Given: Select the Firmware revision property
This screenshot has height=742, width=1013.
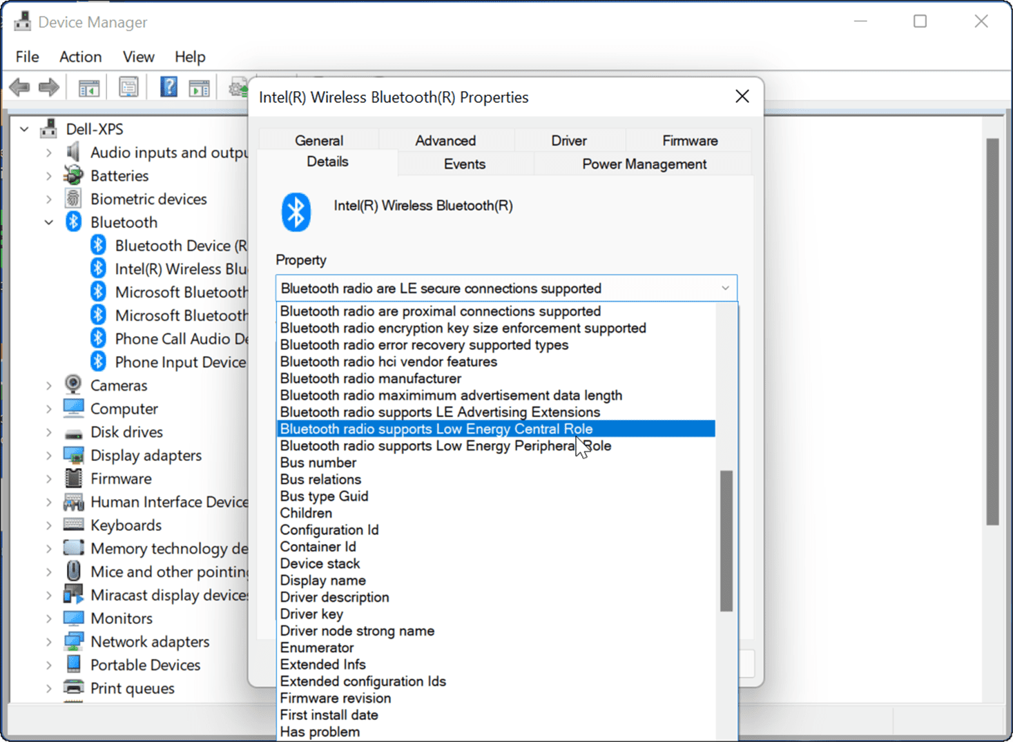Looking at the screenshot, I should [x=335, y=698].
